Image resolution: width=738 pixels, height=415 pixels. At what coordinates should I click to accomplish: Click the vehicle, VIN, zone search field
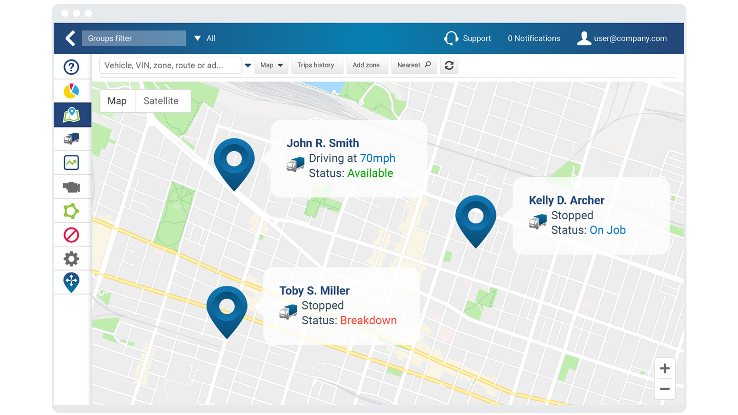point(170,66)
